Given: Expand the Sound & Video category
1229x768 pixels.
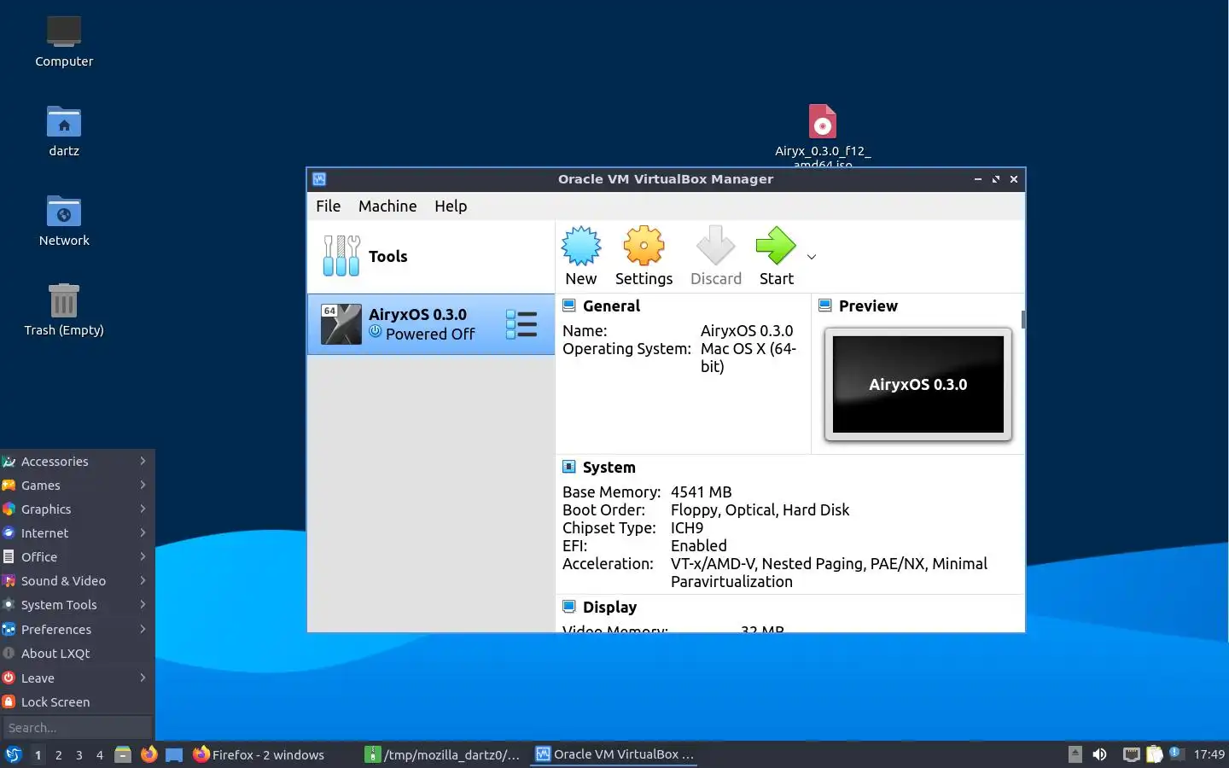Looking at the screenshot, I should tap(77, 580).
